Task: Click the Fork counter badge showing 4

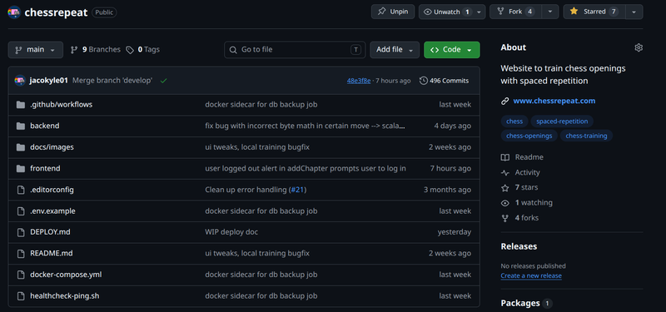Action: [x=529, y=12]
